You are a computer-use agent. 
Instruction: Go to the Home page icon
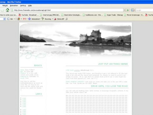tap(7, 10)
